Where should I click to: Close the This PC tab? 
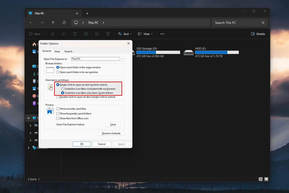coord(77,13)
